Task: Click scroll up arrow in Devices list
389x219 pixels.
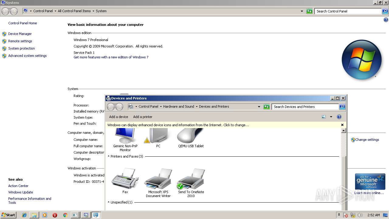Action: 344,130
